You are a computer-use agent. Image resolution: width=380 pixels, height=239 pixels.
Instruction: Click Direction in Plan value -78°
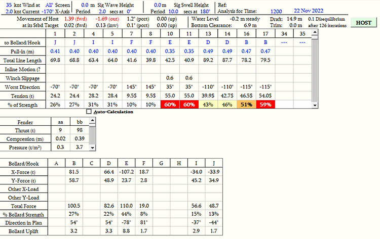click(126, 222)
